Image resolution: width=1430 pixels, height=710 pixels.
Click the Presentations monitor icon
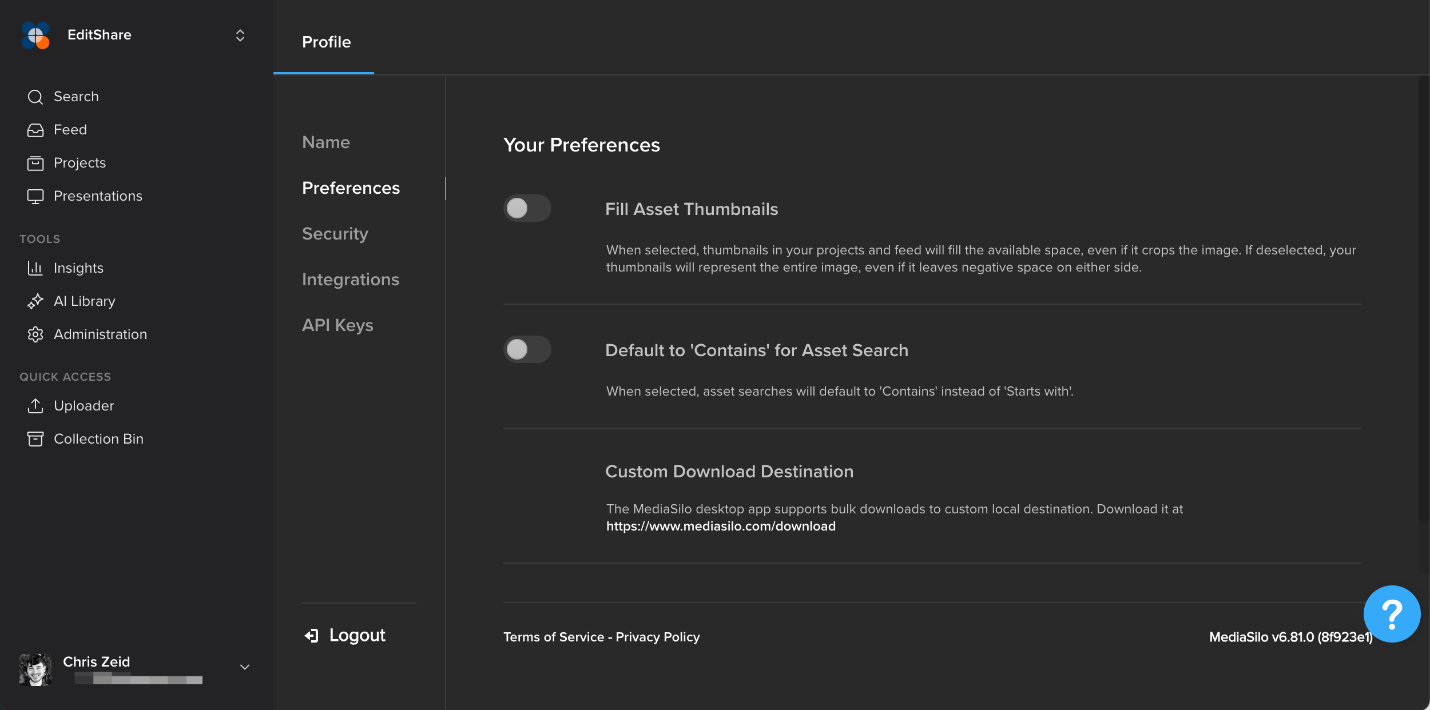pos(35,197)
